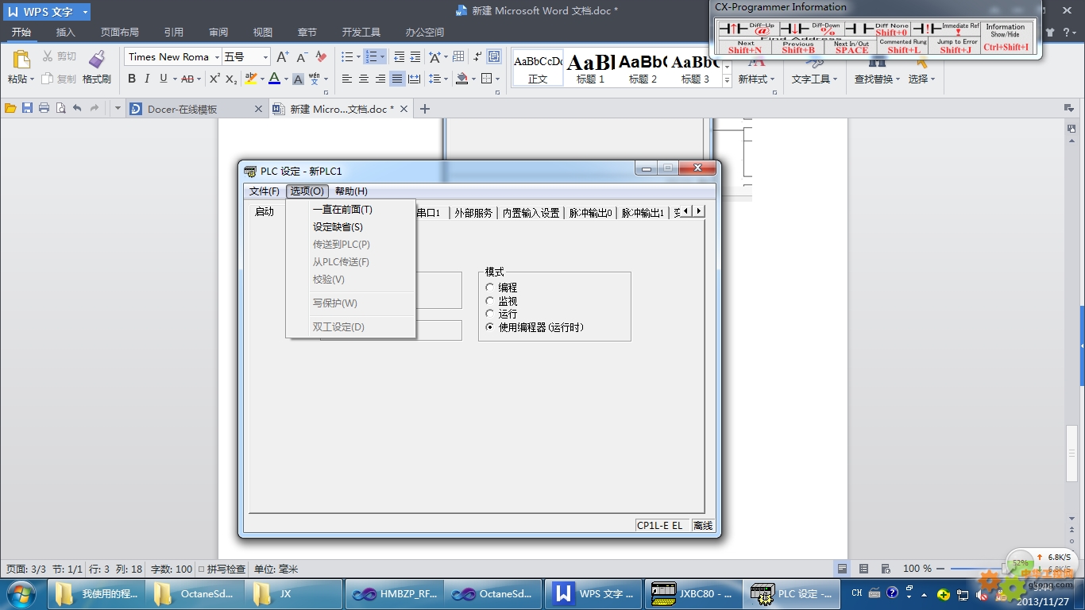
Task: Switch to the 外部服务 tab
Action: coord(473,213)
